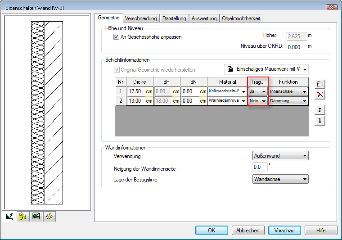Image resolution: width=342 pixels, height=240 pixels.
Task: Switch preview to 3D blocks view icon
Action: [x=22, y=217]
